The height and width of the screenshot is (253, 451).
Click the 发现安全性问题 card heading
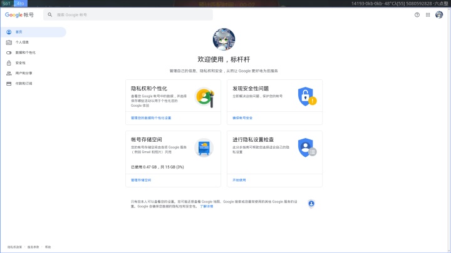[251, 88]
